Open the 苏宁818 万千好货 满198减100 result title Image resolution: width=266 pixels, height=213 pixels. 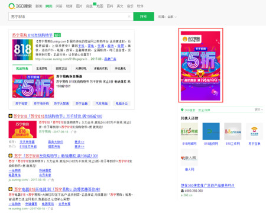click(58, 116)
